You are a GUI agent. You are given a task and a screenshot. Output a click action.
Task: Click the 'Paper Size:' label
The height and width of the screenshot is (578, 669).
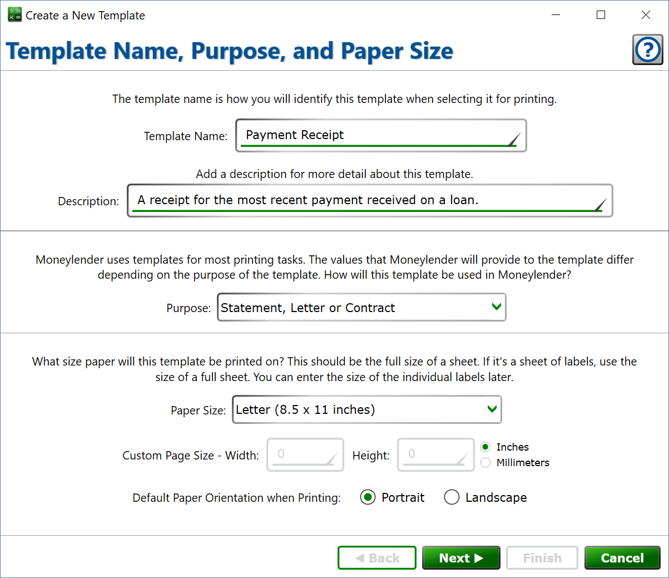tap(198, 410)
